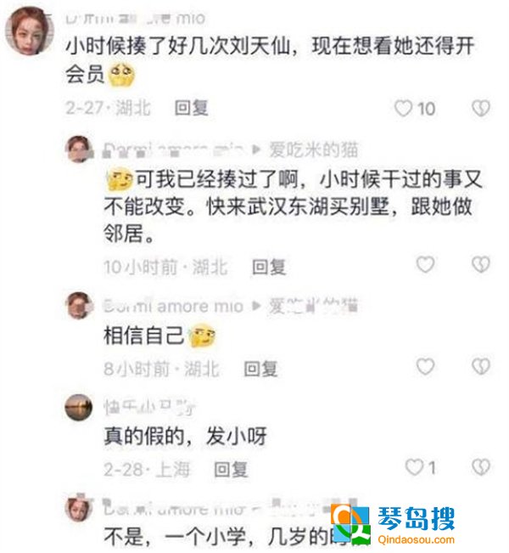Open the Qindaosou.com watermark logo
The image size is (509, 553).
click(x=393, y=525)
